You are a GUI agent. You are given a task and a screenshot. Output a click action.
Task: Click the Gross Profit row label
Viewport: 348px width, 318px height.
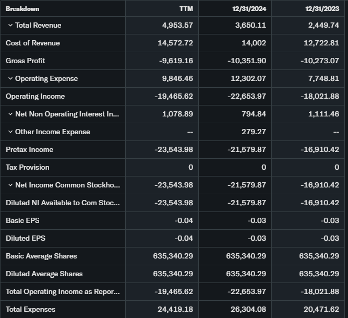(25, 61)
